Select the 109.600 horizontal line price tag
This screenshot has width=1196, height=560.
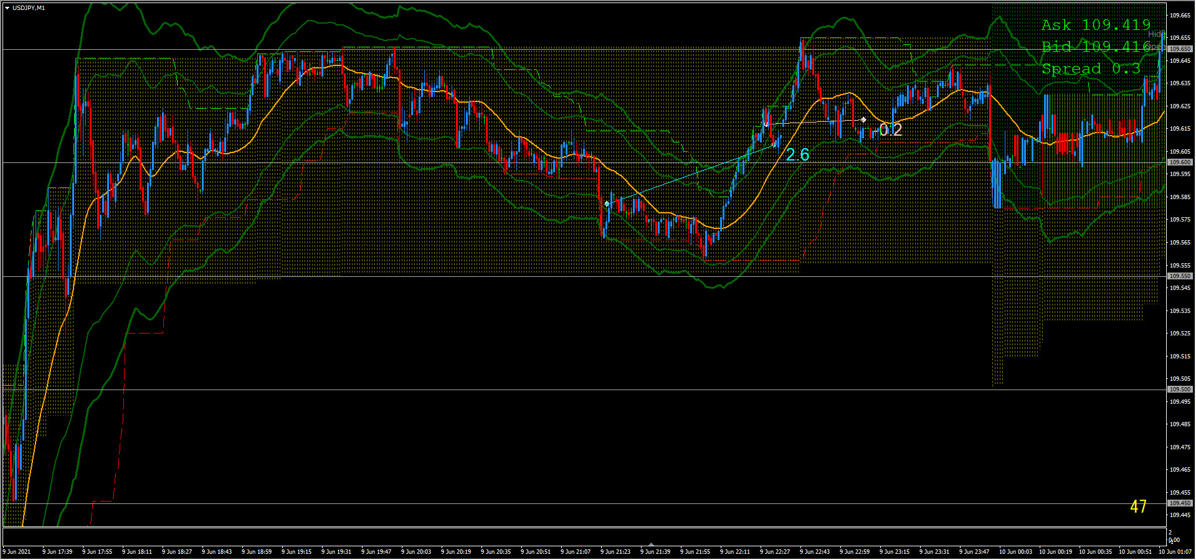coord(1180,162)
